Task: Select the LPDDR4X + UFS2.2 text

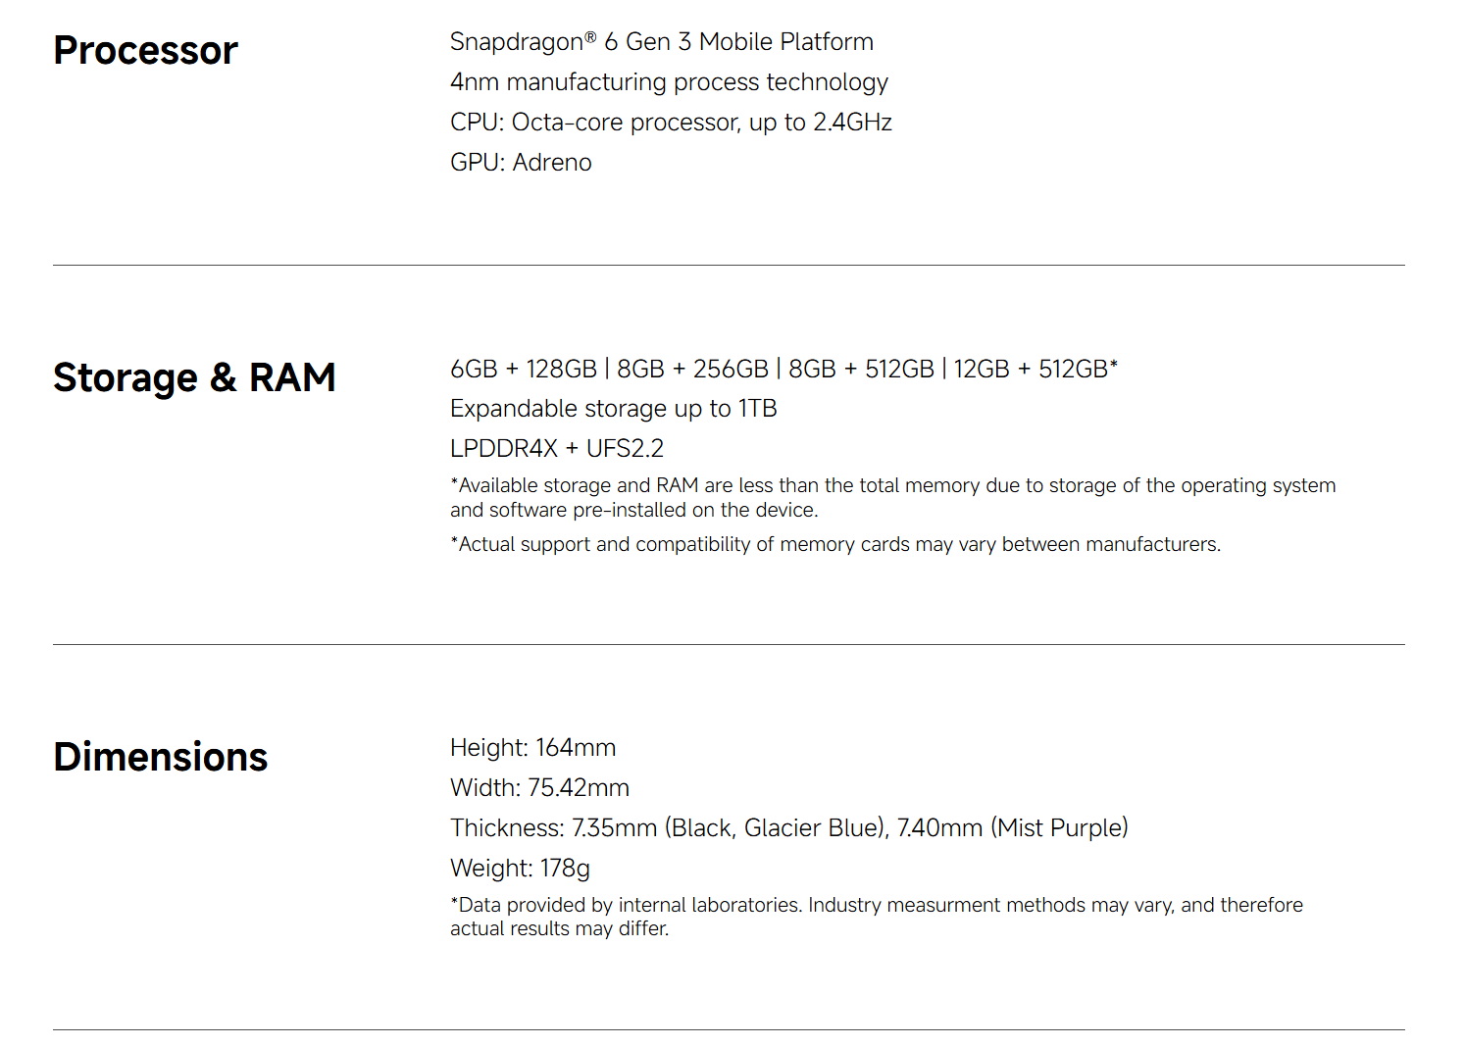Action: coord(556,449)
